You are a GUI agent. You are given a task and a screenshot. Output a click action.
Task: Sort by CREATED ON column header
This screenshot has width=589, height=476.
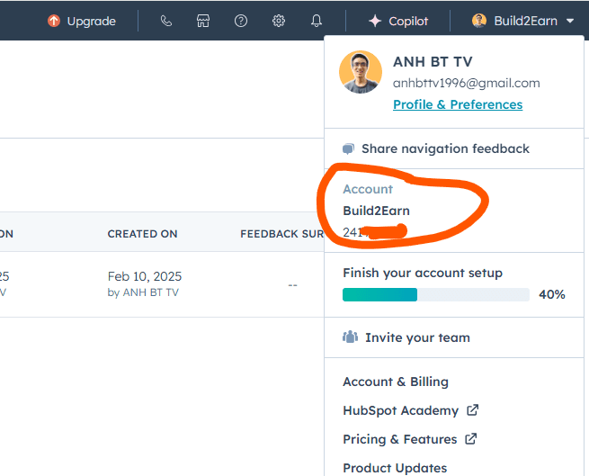142,234
